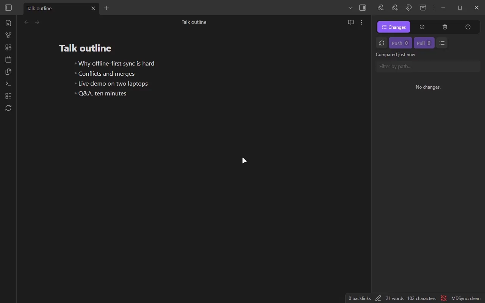Open a new tab with plus button
Screen dimensions: 485x303
tap(106, 8)
